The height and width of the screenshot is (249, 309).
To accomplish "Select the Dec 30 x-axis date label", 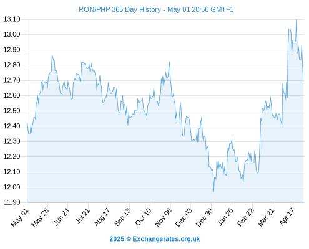I will [204, 217].
